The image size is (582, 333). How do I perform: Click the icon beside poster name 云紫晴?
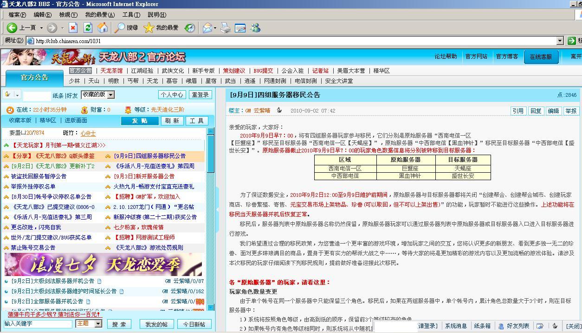click(x=279, y=110)
